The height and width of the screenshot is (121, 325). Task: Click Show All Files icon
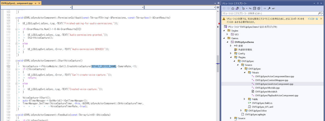click(259, 8)
